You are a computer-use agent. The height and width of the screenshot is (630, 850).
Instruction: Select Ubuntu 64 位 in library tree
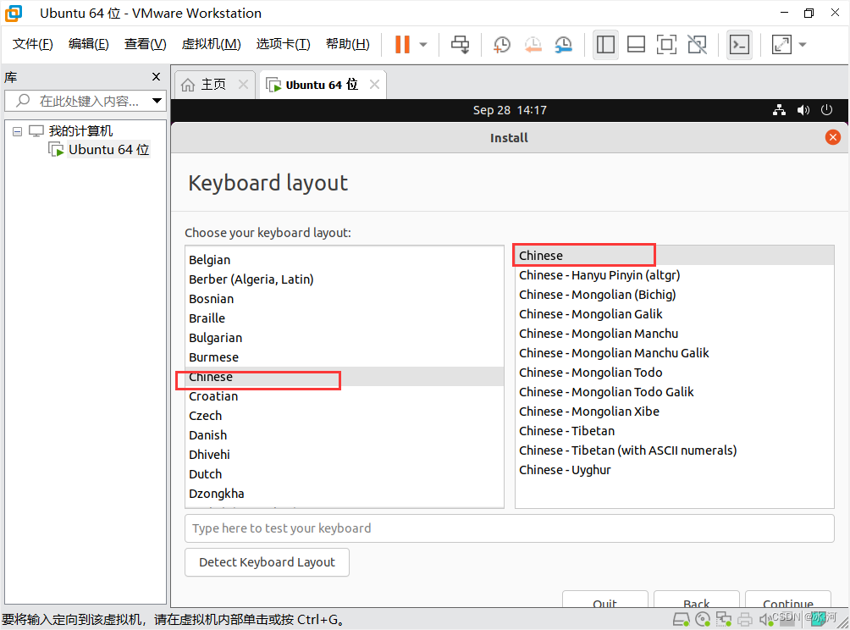[x=108, y=150]
